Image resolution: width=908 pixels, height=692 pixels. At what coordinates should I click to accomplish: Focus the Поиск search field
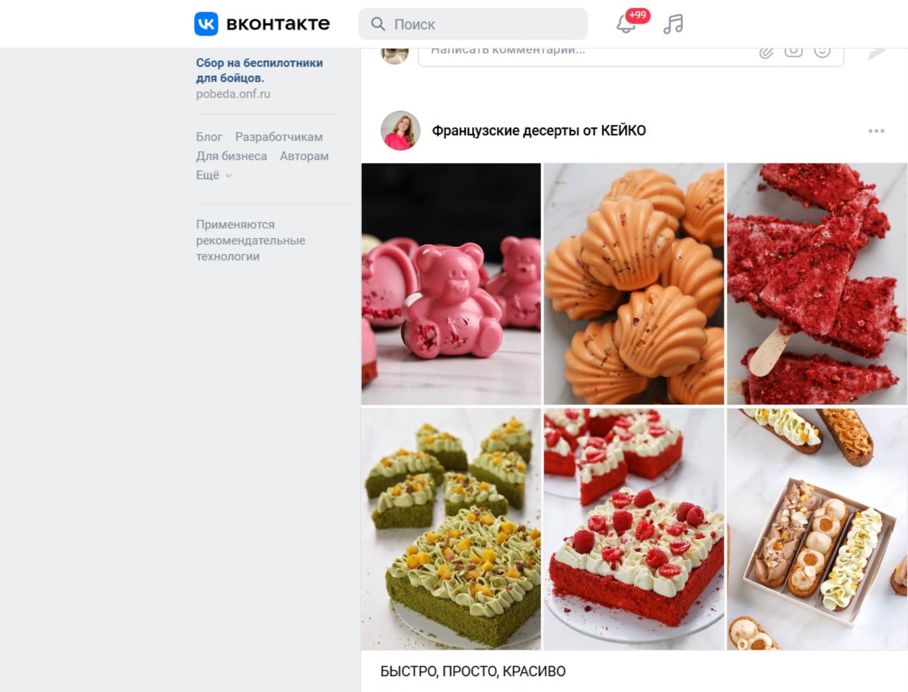(x=473, y=24)
